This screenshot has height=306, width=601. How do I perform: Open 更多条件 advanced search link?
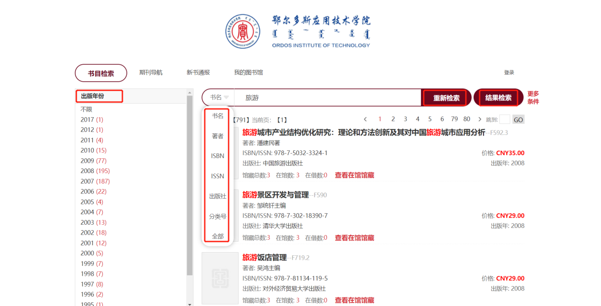(x=533, y=97)
